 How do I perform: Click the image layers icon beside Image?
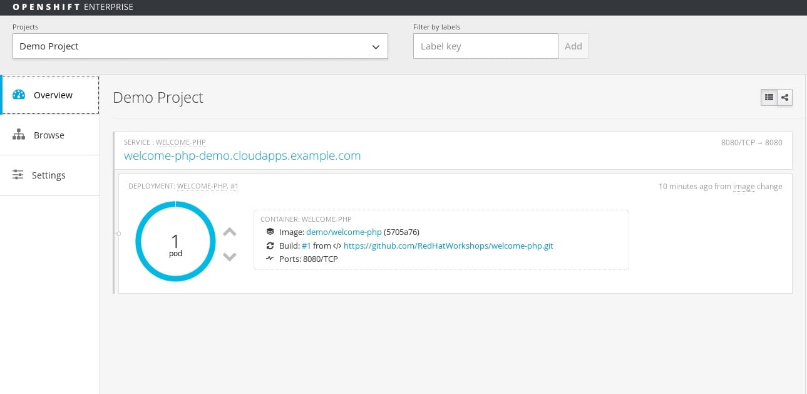click(x=270, y=232)
